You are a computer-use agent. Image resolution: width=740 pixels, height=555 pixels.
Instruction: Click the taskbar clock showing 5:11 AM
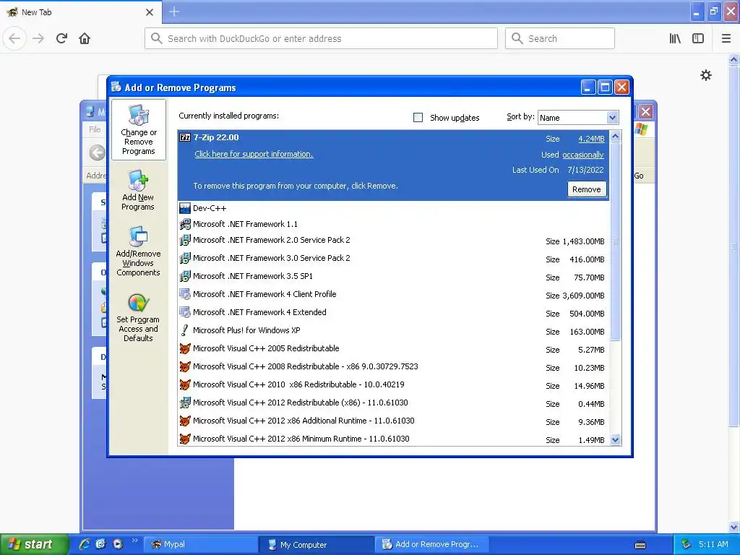(713, 544)
